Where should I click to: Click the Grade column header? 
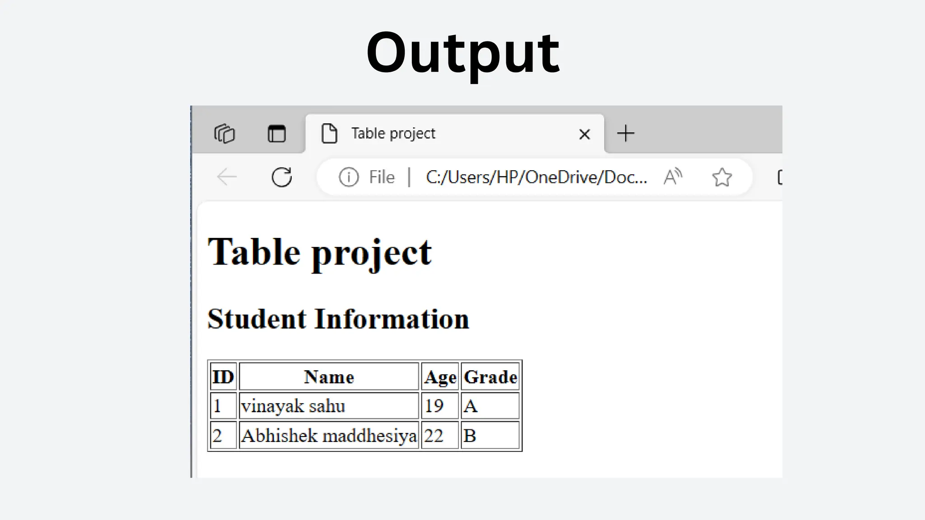tap(490, 376)
